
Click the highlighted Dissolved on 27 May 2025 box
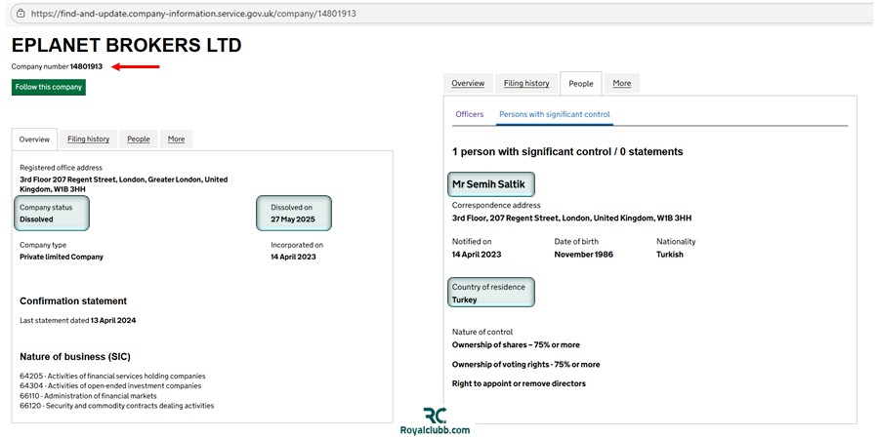(x=293, y=213)
